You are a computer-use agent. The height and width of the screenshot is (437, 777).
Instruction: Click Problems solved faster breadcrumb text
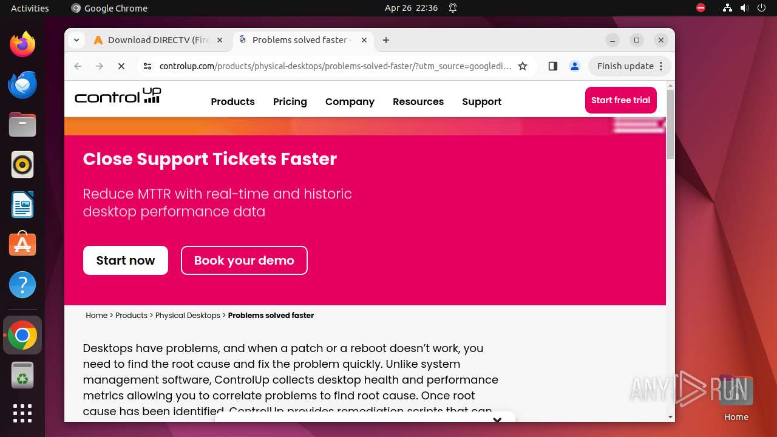tap(271, 316)
